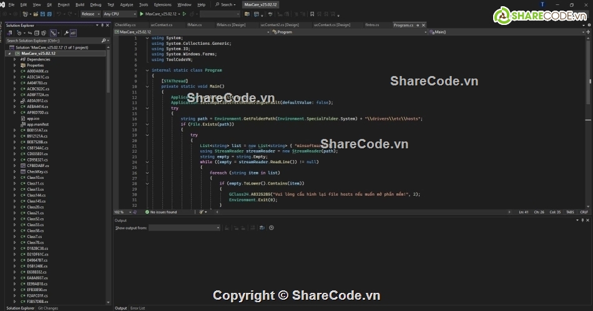Screen dimensions: 593x311
Task: Open the Debug menu
Action: [x=96, y=4]
